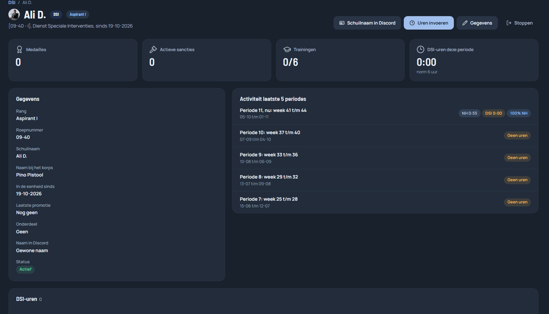Viewport: 549px width, 314px height.
Task: Click the exit icon next to Stoppen
Action: [x=509, y=23]
